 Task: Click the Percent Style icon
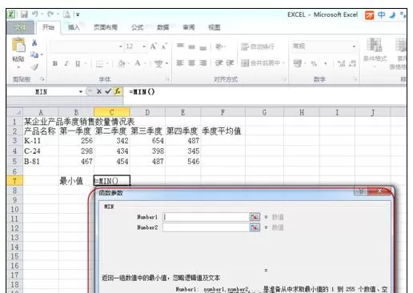(314, 63)
